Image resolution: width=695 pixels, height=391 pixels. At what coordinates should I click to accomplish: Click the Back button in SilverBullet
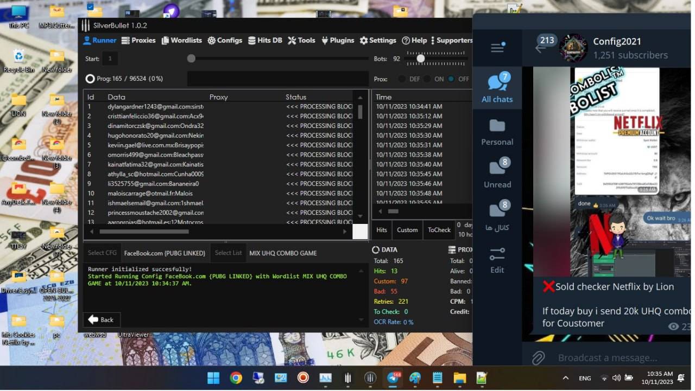click(102, 319)
